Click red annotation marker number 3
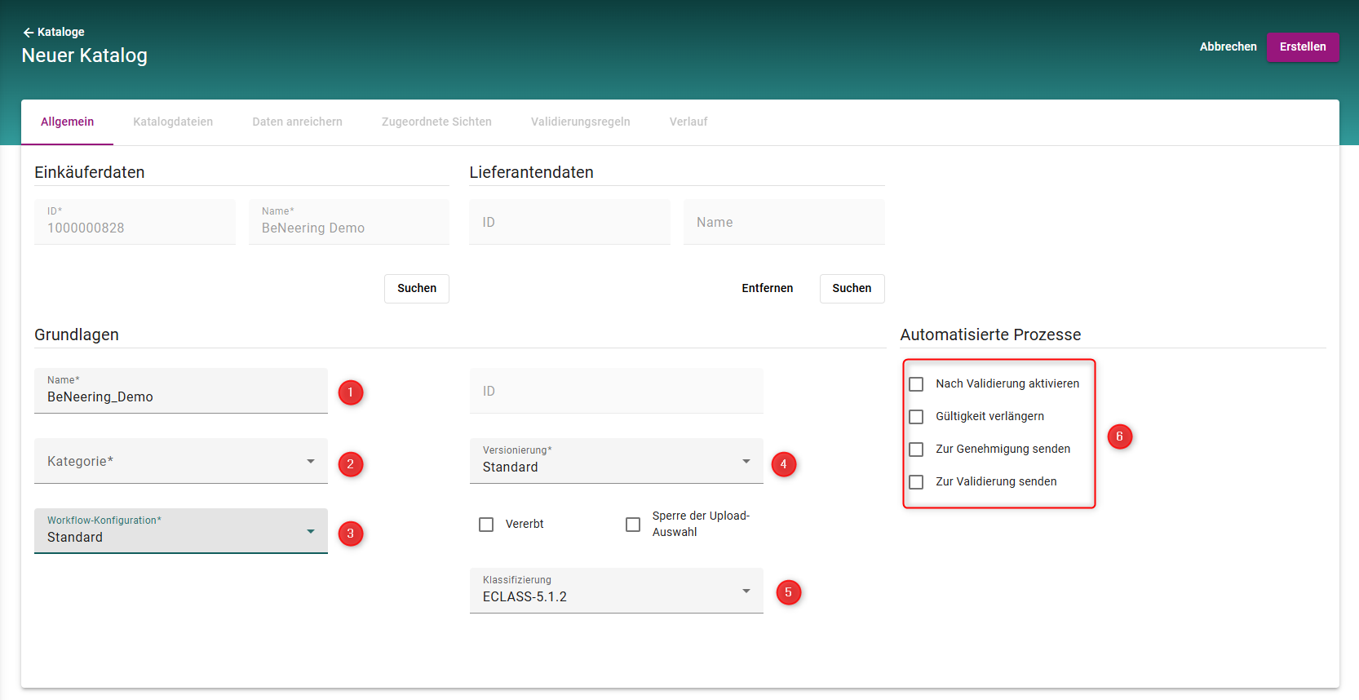 tap(351, 534)
